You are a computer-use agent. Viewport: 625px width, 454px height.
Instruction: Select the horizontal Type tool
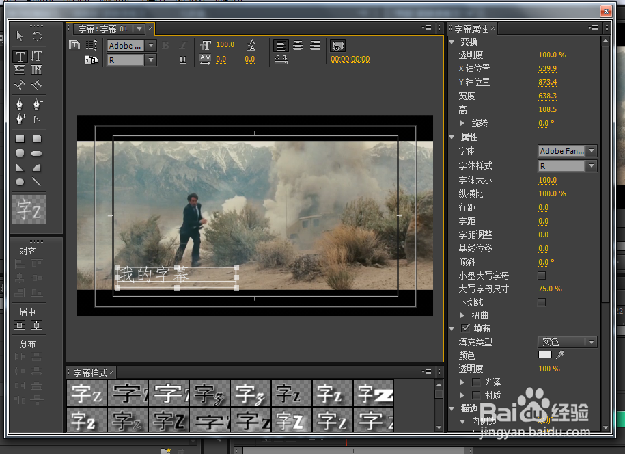point(20,56)
